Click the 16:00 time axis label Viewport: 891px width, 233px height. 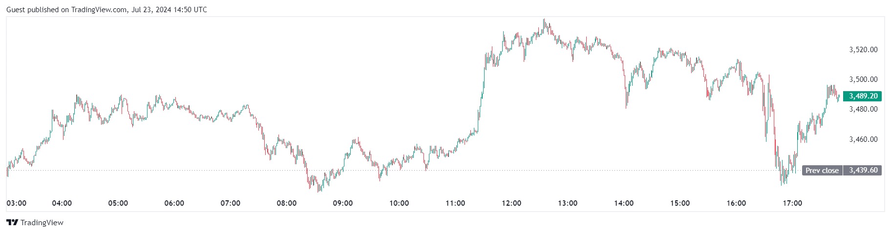tap(736, 203)
